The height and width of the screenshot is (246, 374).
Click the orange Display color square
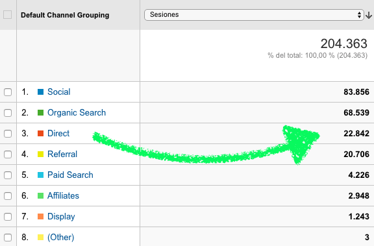[x=40, y=216]
